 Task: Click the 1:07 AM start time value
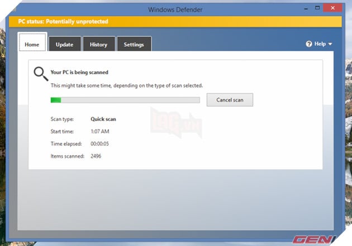pos(99,131)
